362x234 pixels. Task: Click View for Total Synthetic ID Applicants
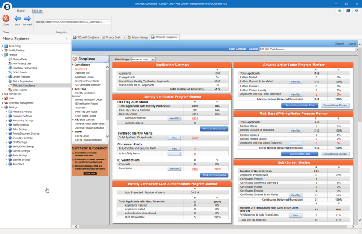pos(174,138)
